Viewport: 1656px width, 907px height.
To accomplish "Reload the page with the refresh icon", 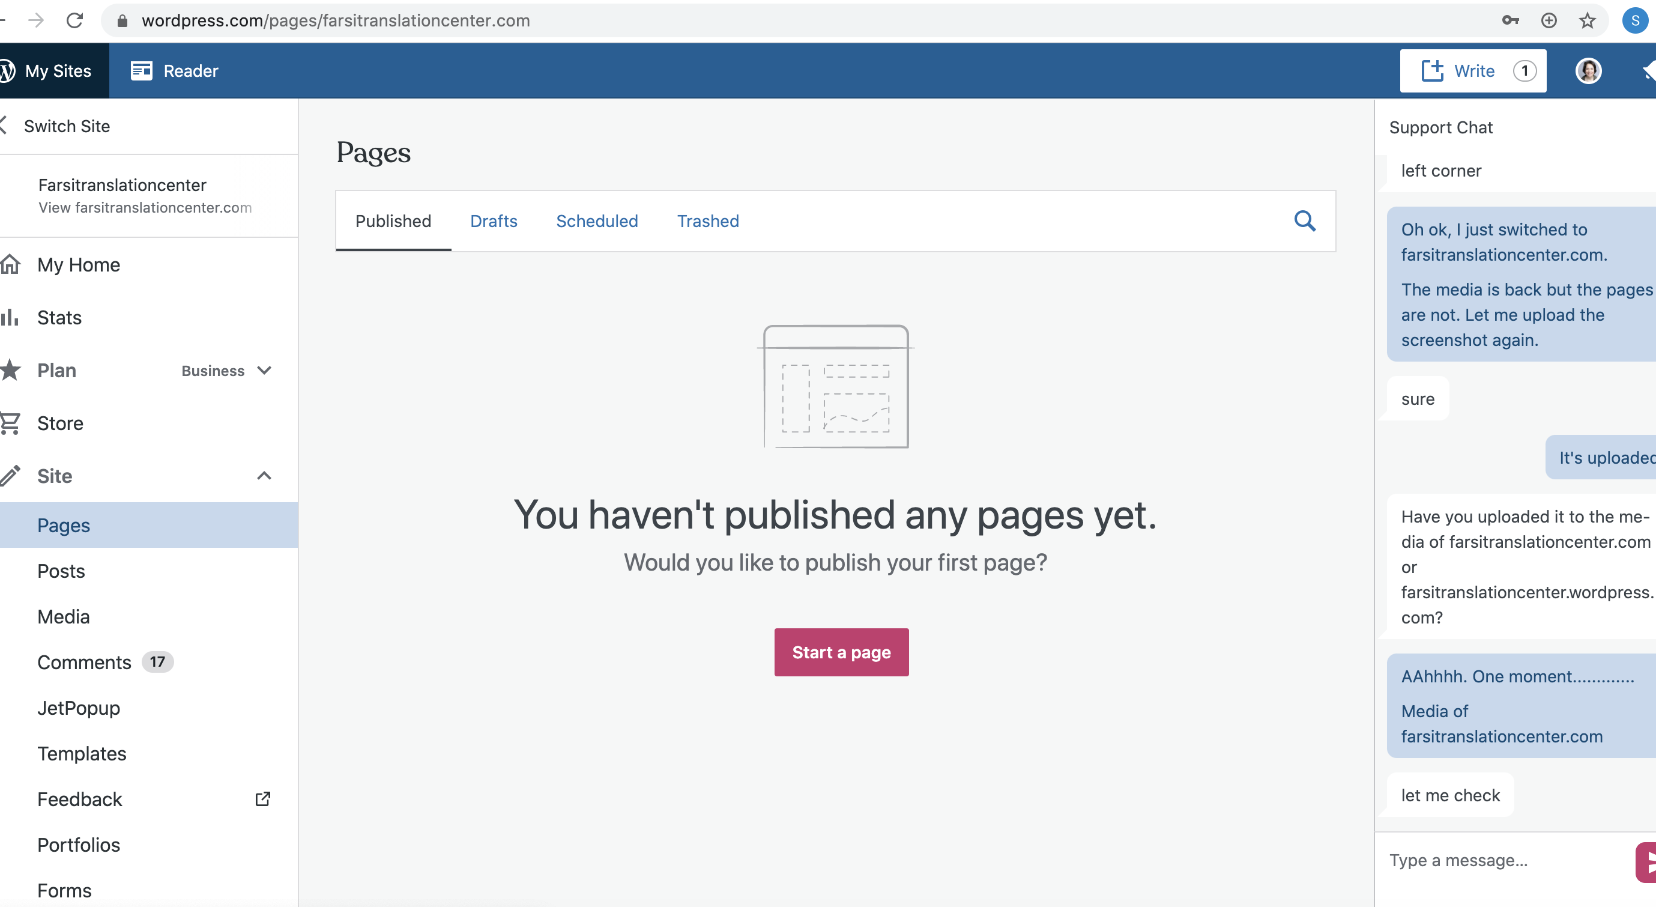I will point(74,20).
